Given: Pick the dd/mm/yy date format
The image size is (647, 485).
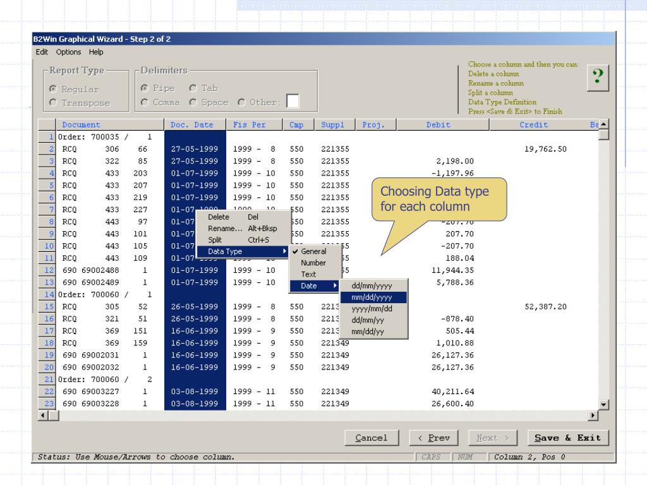Looking at the screenshot, I should [373, 320].
